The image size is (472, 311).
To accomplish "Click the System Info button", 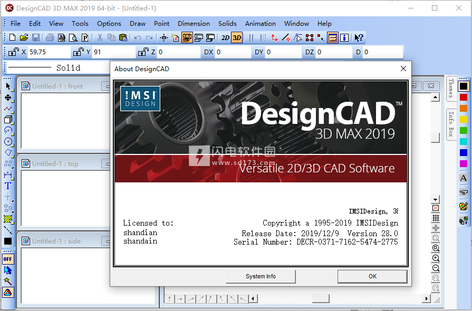I will click(261, 276).
